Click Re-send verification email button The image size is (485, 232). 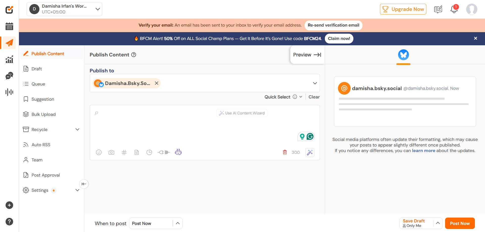click(x=333, y=25)
